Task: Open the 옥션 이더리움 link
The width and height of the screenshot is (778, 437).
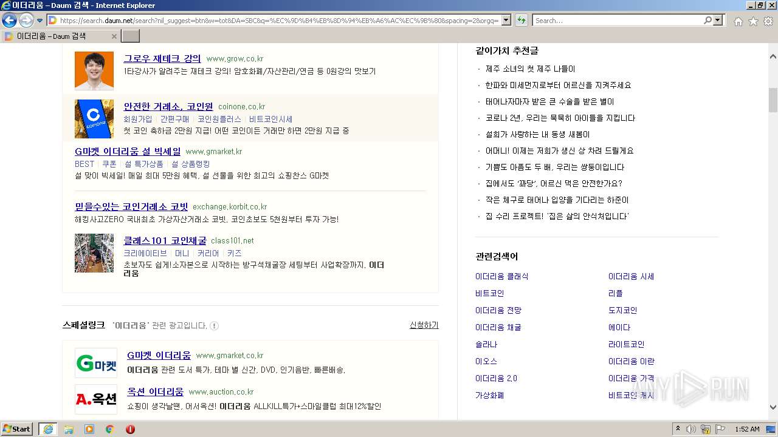Action: tap(155, 391)
